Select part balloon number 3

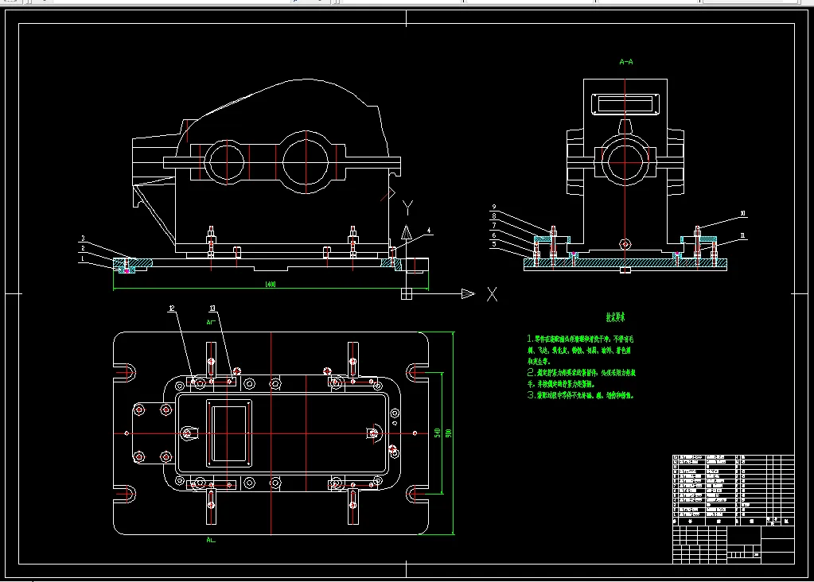[x=83, y=239]
